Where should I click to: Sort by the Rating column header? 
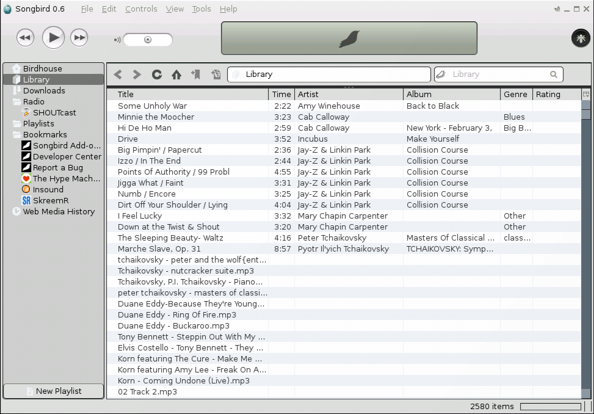click(x=557, y=94)
